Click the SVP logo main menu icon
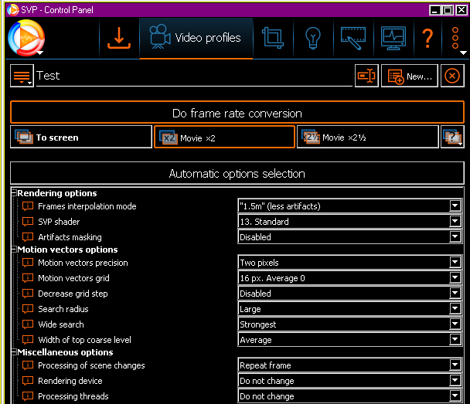Viewport: 470px width, 404px height. pos(26,38)
